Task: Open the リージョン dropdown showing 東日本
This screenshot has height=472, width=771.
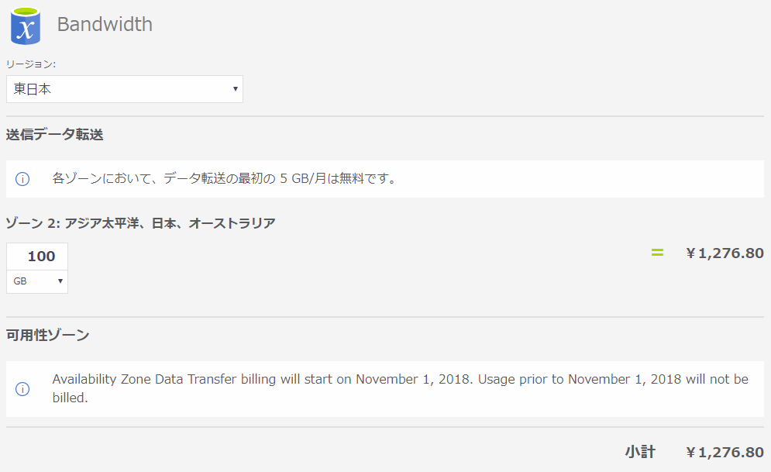Action: click(124, 89)
